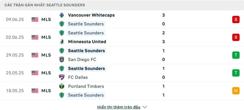The height and width of the screenshot is (110, 244).
Task: Click the US flag in the 02.06.25 row
Action: [x=35, y=37]
